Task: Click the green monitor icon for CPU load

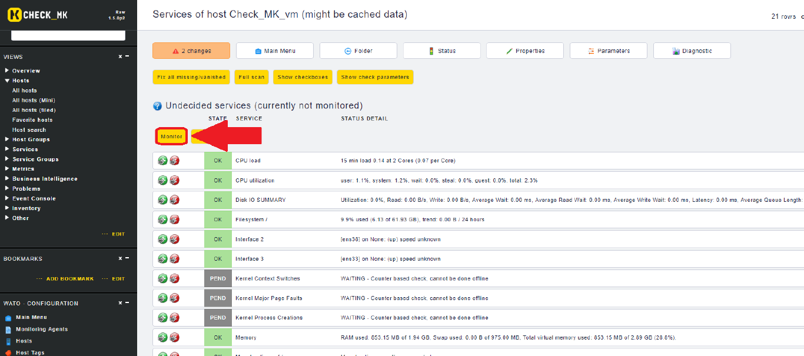Action: (x=163, y=161)
